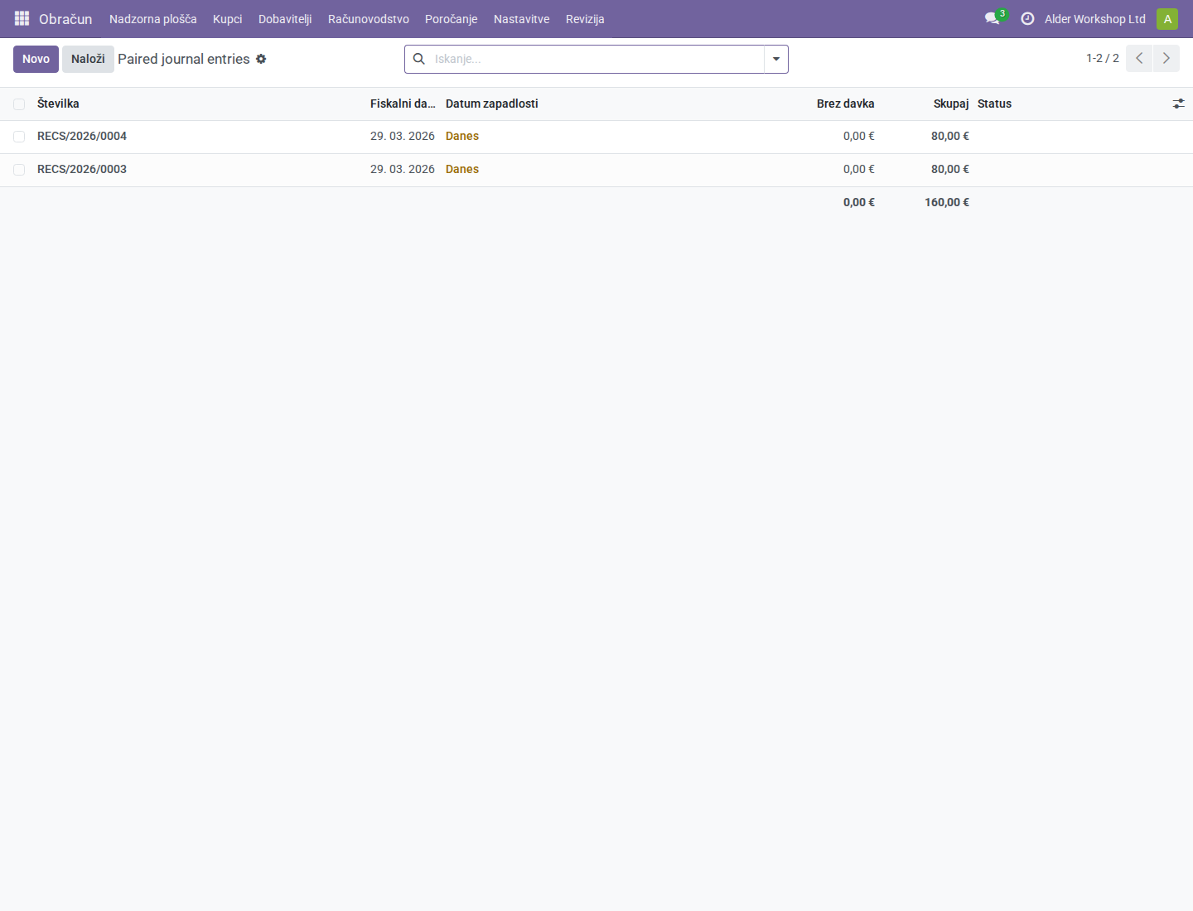Go to previous page arrow
The width and height of the screenshot is (1193, 911).
click(x=1139, y=58)
